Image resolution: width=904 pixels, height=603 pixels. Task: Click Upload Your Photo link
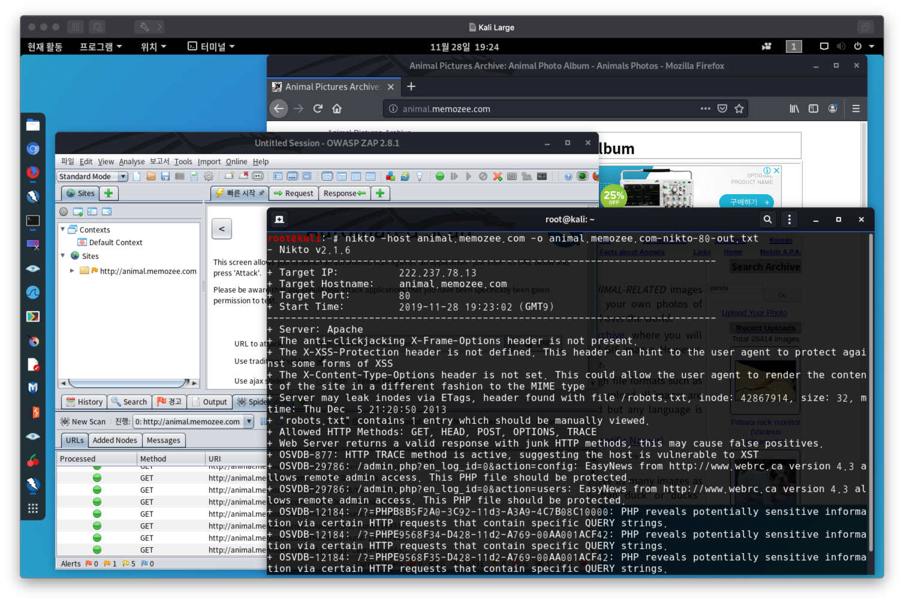754,313
